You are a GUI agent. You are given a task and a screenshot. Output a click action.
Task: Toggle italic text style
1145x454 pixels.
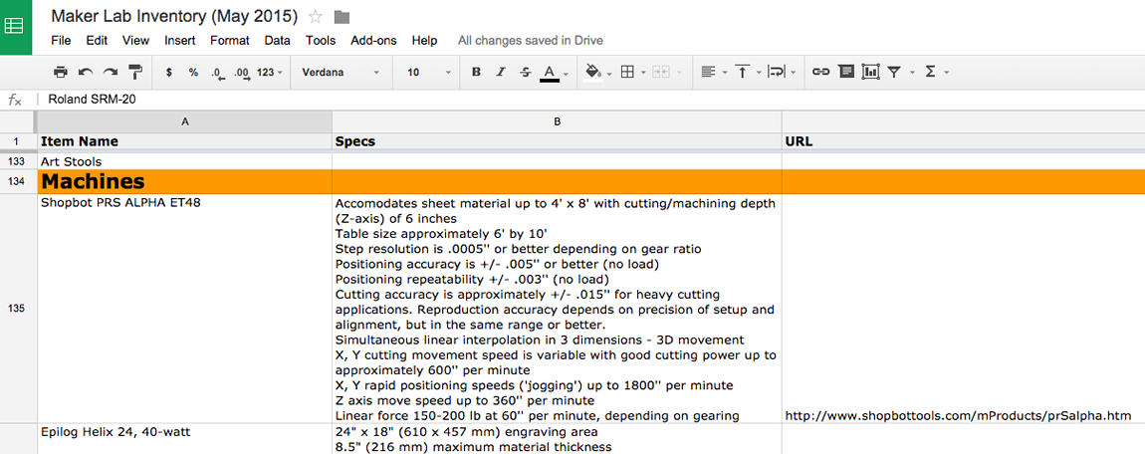(x=501, y=72)
